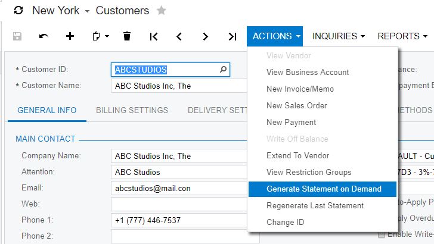Open the REPORTS dropdown menu
434x244 pixels.
402,36
